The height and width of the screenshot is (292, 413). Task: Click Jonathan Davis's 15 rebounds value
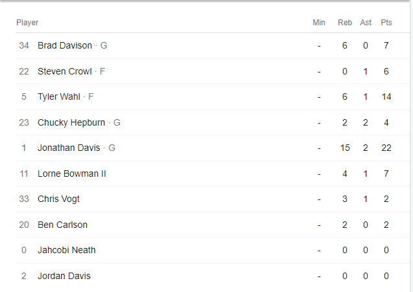(345, 148)
